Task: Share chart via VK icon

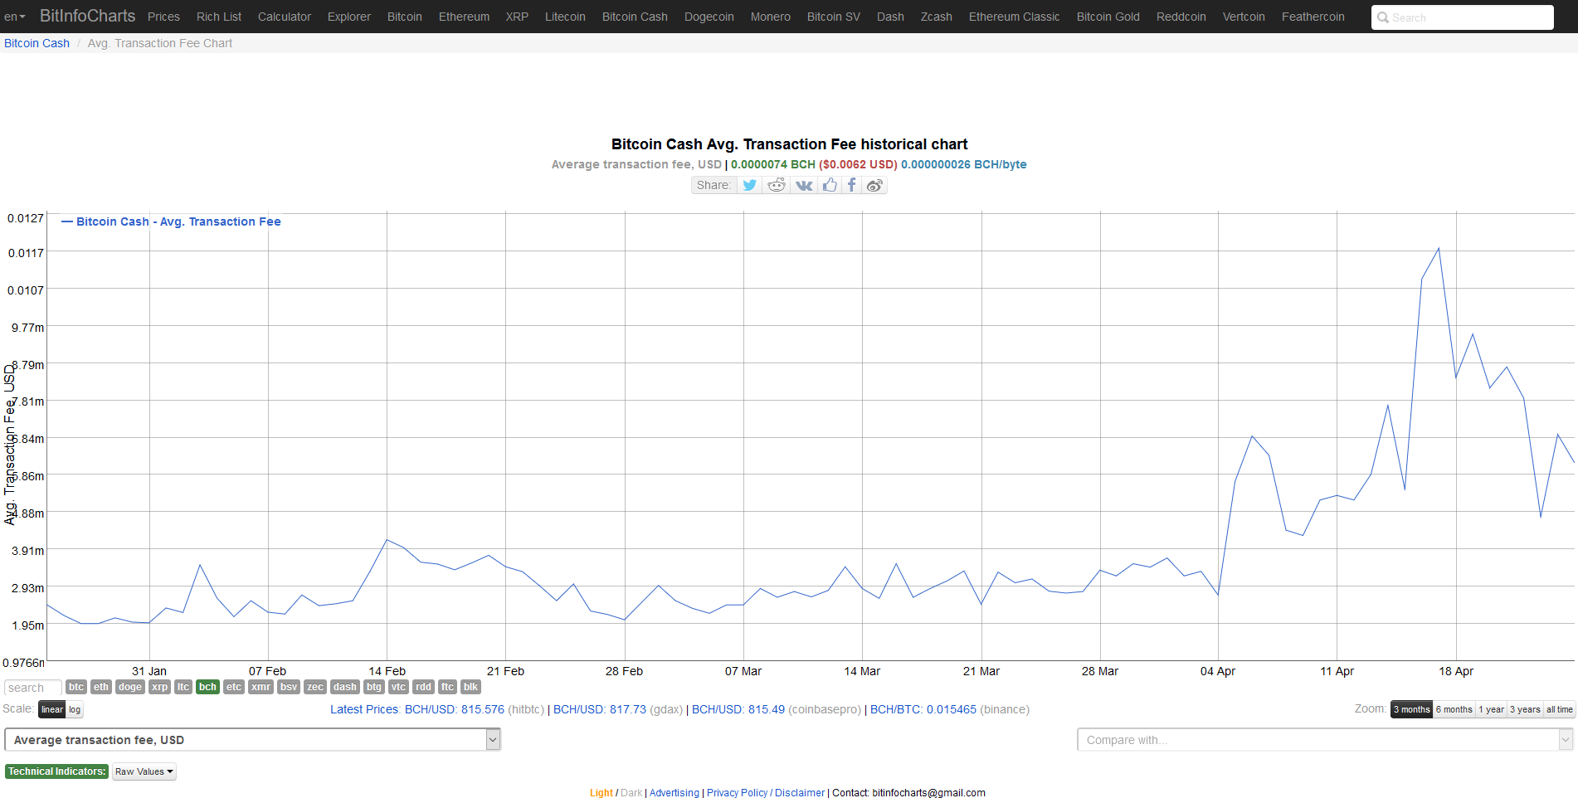Action: (804, 185)
